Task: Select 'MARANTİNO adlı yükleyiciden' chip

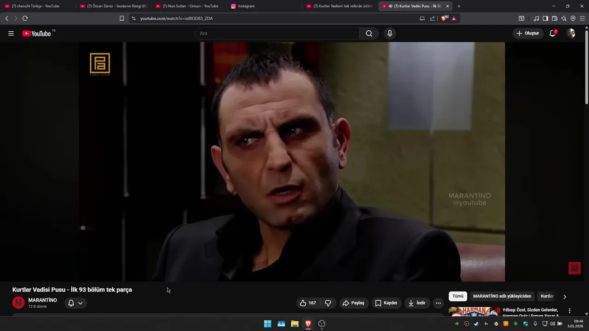Action: [502, 297]
